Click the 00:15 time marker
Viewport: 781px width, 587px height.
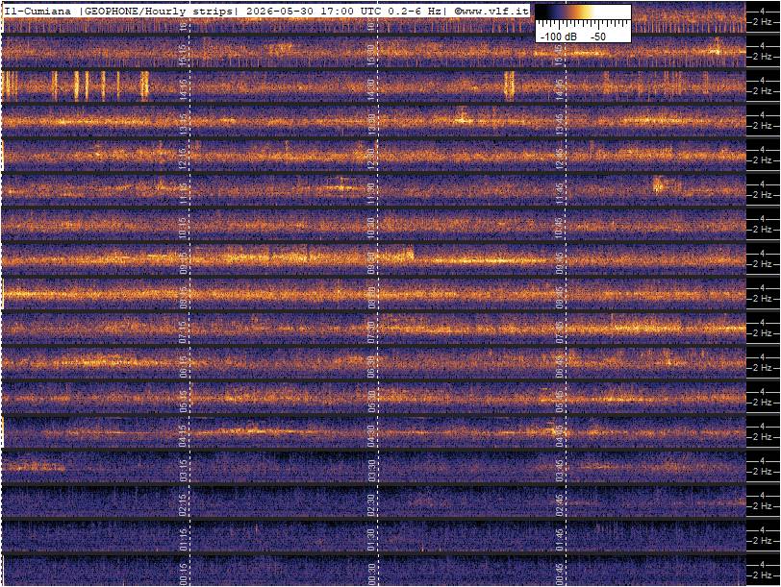tap(184, 574)
